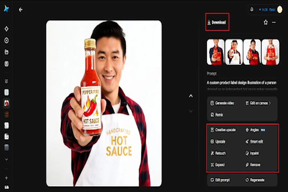The width and height of the screenshot is (288, 192).
Task: Pick the Remove tool
Action: [x=253, y=165]
